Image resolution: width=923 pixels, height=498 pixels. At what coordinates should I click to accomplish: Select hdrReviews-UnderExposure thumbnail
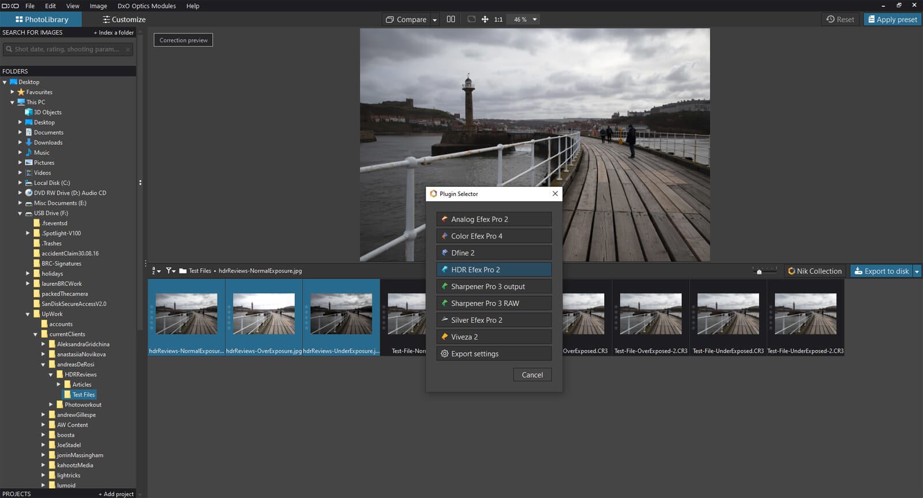[x=341, y=318]
